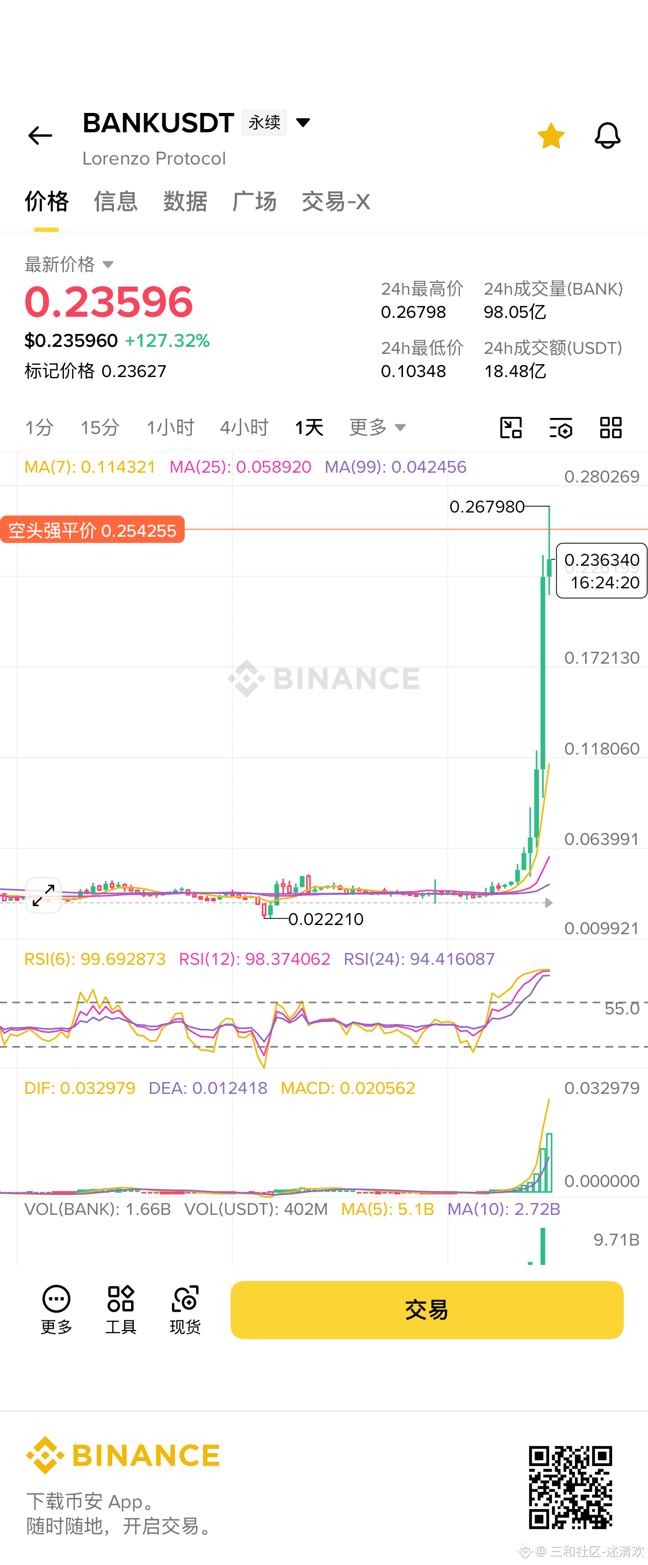Screen dimensions: 648x1565
Task: Tap the 标记价格 0.23627 line
Action: pos(95,371)
